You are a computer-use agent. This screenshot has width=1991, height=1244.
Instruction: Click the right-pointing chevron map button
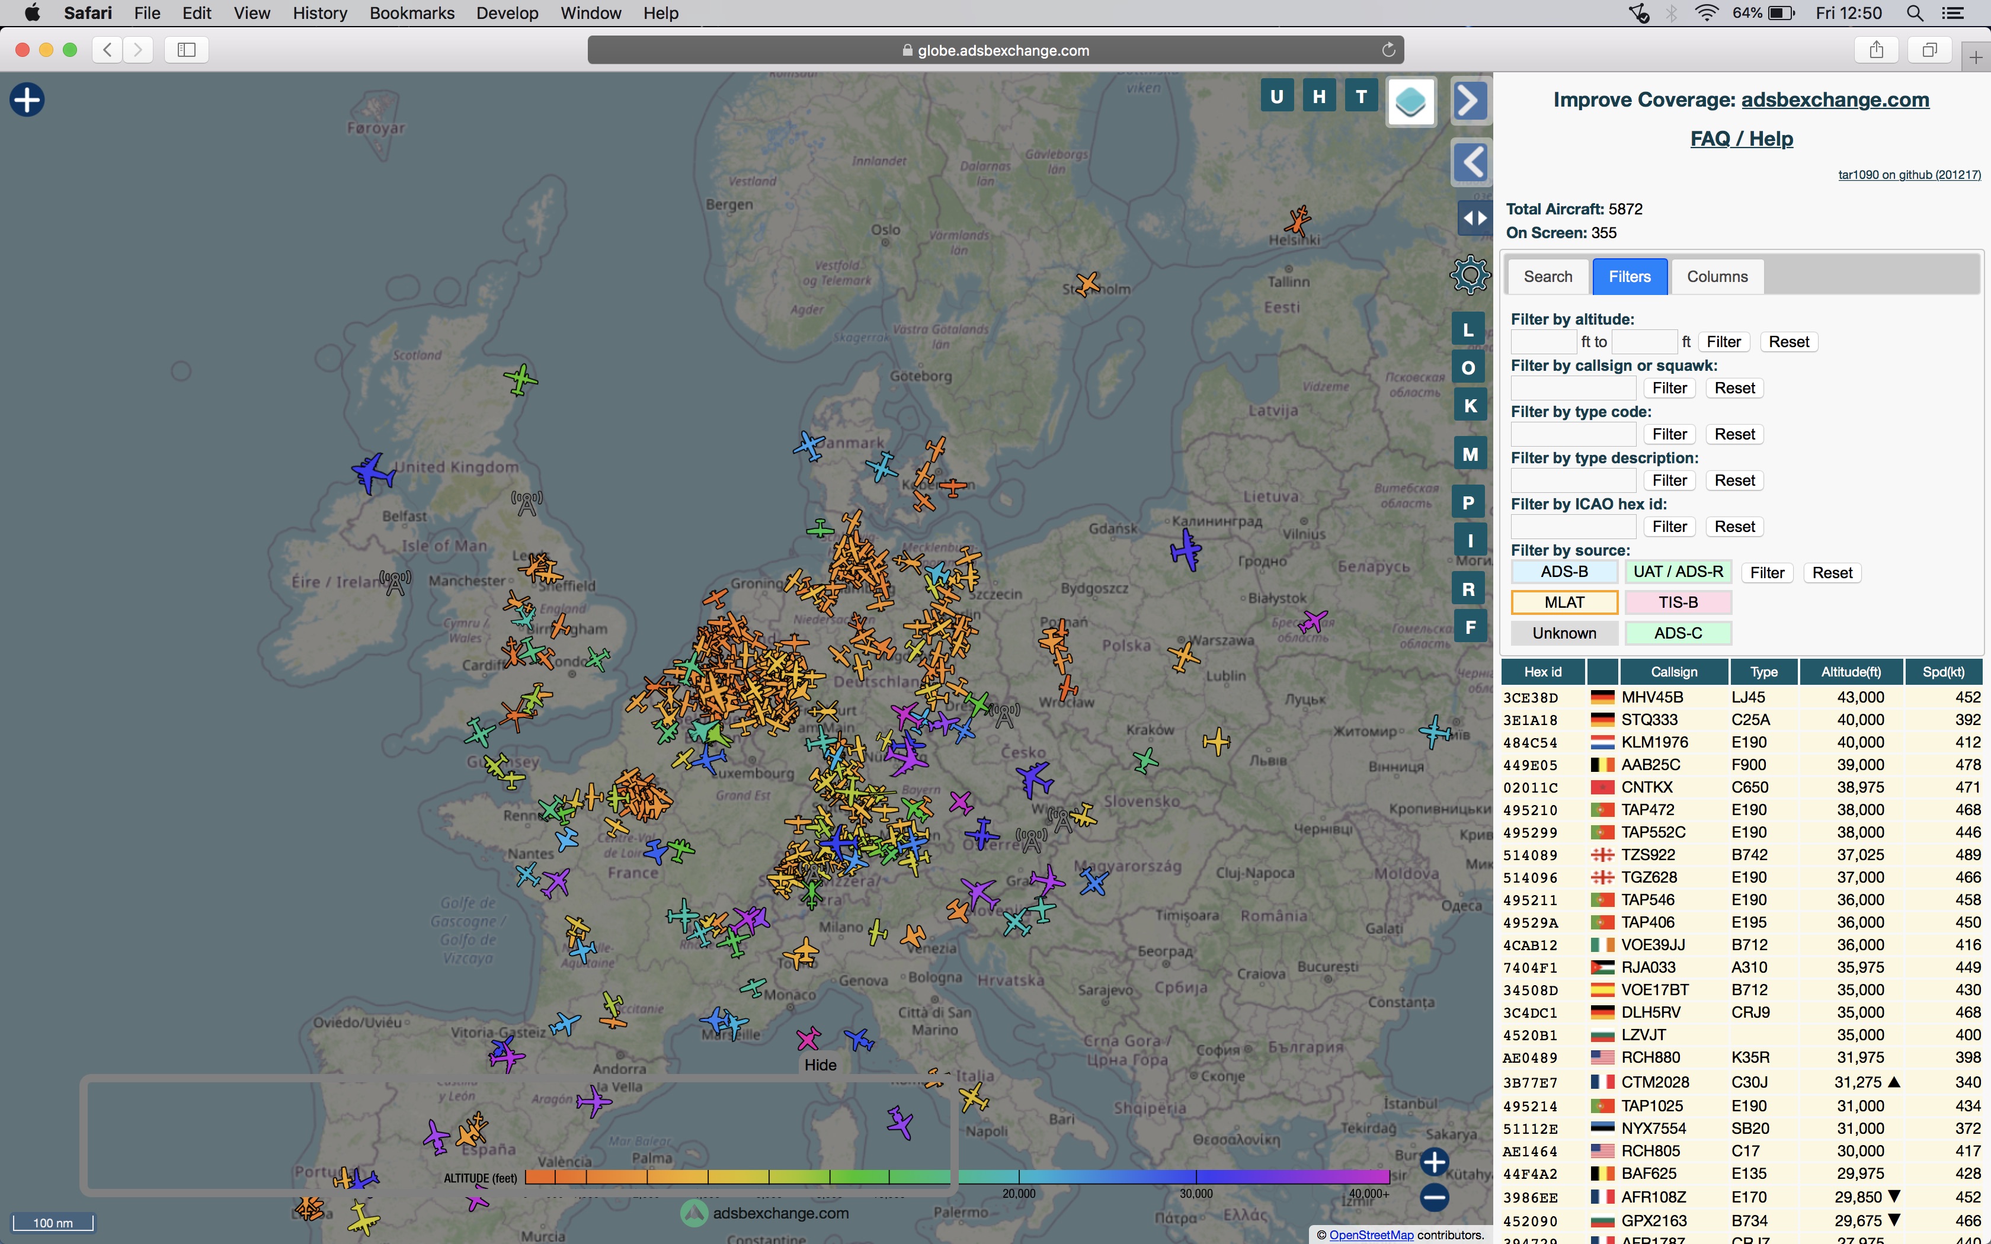1470,101
